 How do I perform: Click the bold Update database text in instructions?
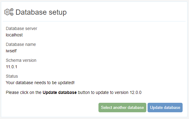click(60, 92)
